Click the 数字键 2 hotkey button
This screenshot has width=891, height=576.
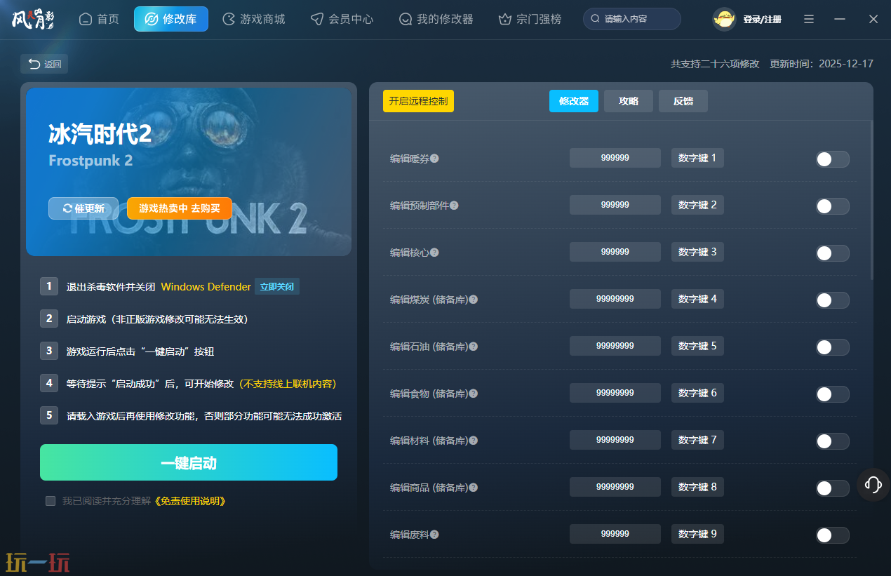click(697, 205)
